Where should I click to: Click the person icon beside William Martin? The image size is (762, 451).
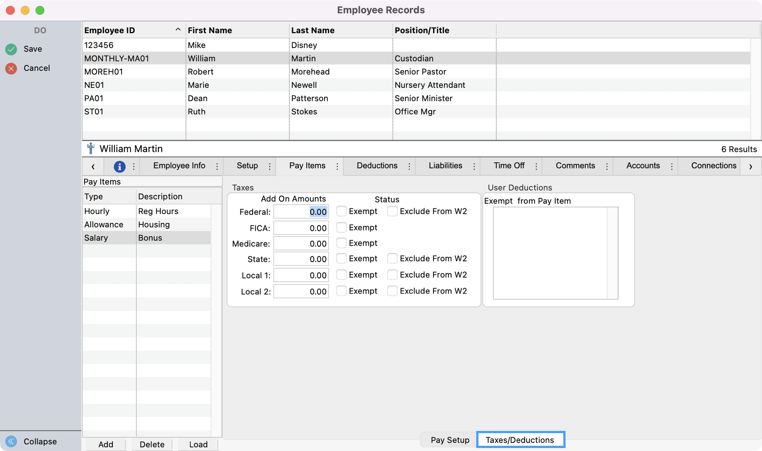(90, 148)
